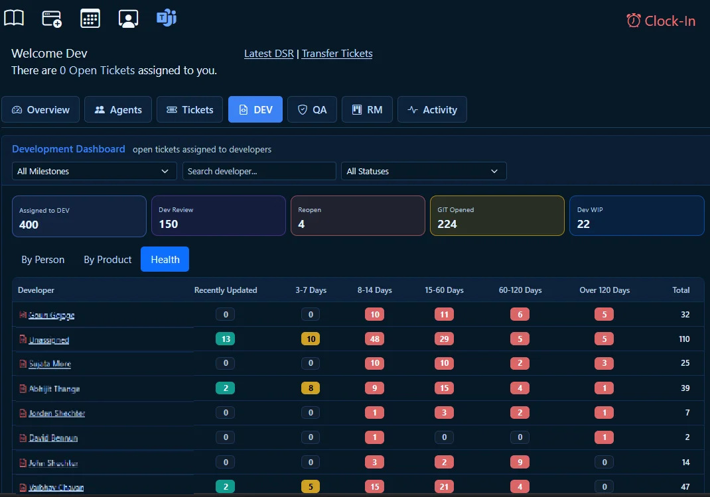710x497 pixels.
Task: Click the document icon beside Unassigned
Action: pos(23,339)
